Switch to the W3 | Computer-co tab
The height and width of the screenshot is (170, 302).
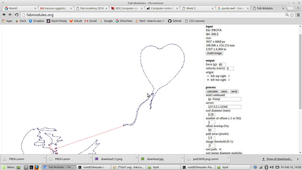(126, 8)
